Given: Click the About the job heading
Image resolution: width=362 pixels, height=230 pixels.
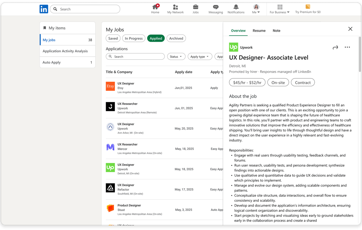Looking at the screenshot, I should 243,96.
